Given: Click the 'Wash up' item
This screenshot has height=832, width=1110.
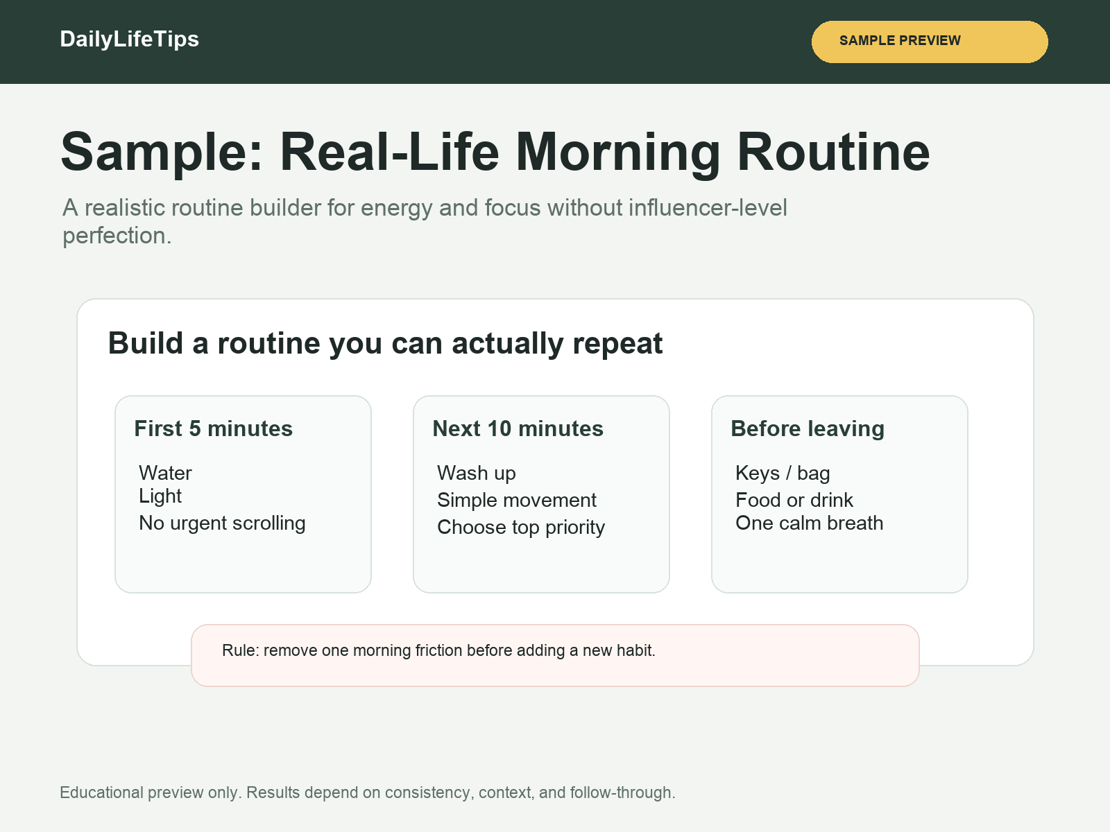Looking at the screenshot, I should coord(477,473).
